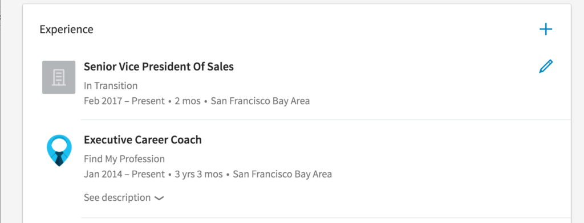Expand the See description chevron
Image resolution: width=584 pixels, height=223 pixels.
(159, 199)
